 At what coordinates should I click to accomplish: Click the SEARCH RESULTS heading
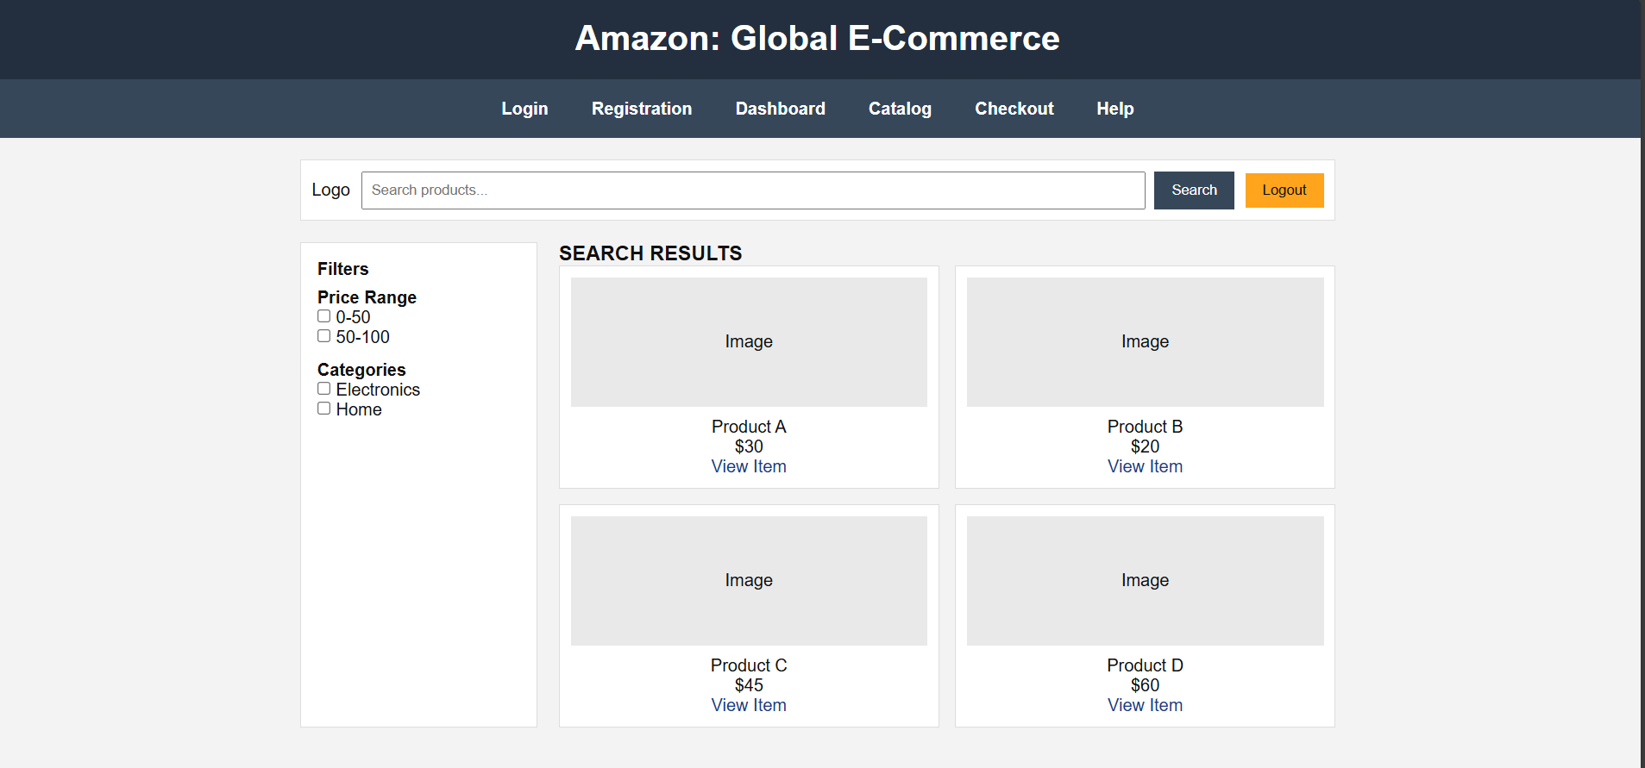[x=650, y=253]
